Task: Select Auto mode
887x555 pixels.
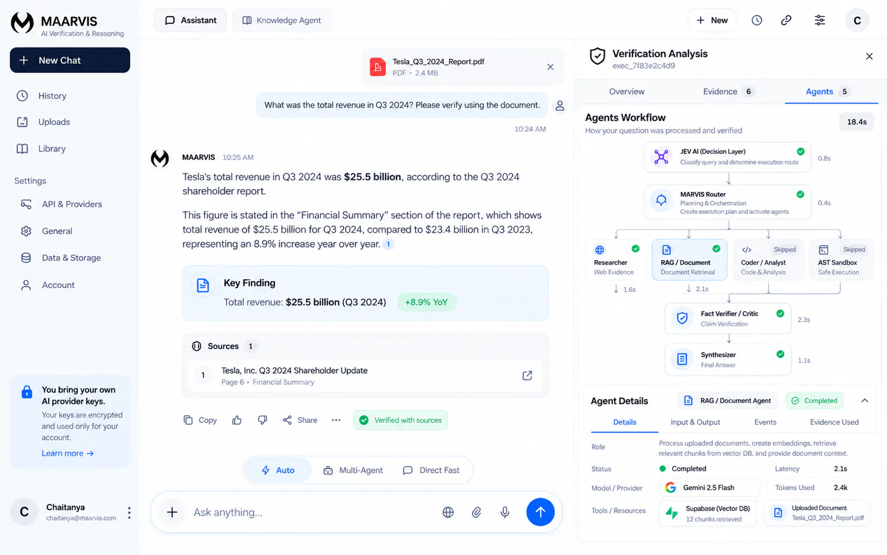Action: (278, 470)
